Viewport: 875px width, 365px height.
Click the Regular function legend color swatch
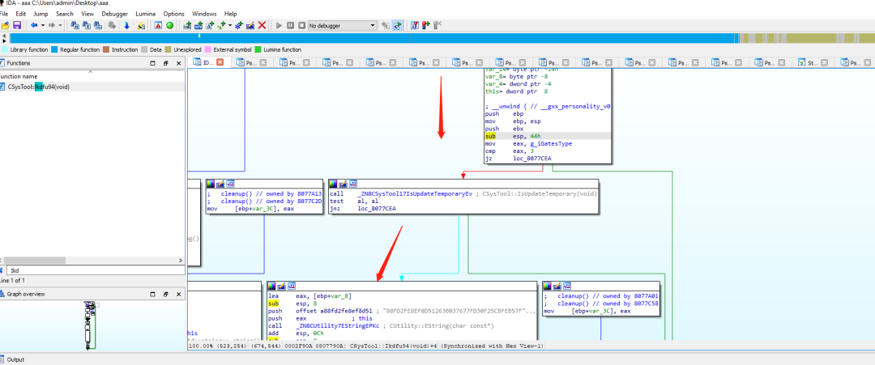[55, 49]
